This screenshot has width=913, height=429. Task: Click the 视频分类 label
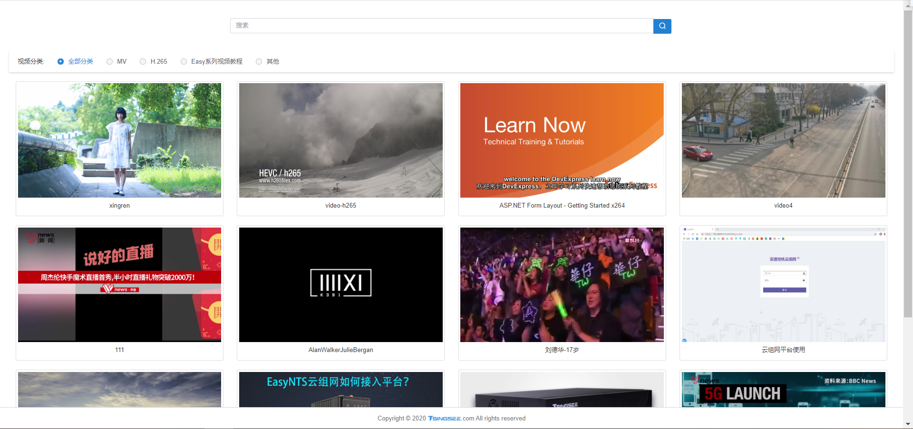coord(30,61)
